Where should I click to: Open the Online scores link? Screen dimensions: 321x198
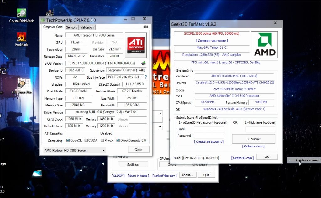(253, 146)
